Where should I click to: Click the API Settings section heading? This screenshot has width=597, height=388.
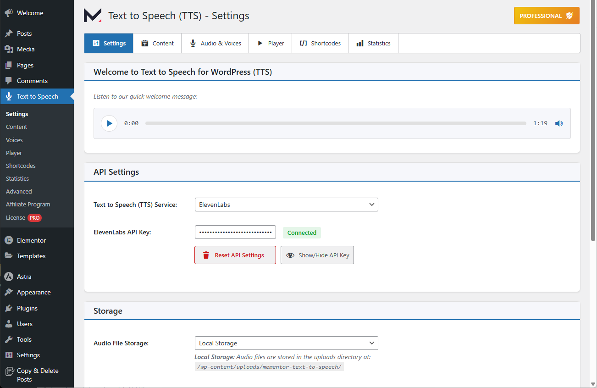pyautogui.click(x=116, y=172)
